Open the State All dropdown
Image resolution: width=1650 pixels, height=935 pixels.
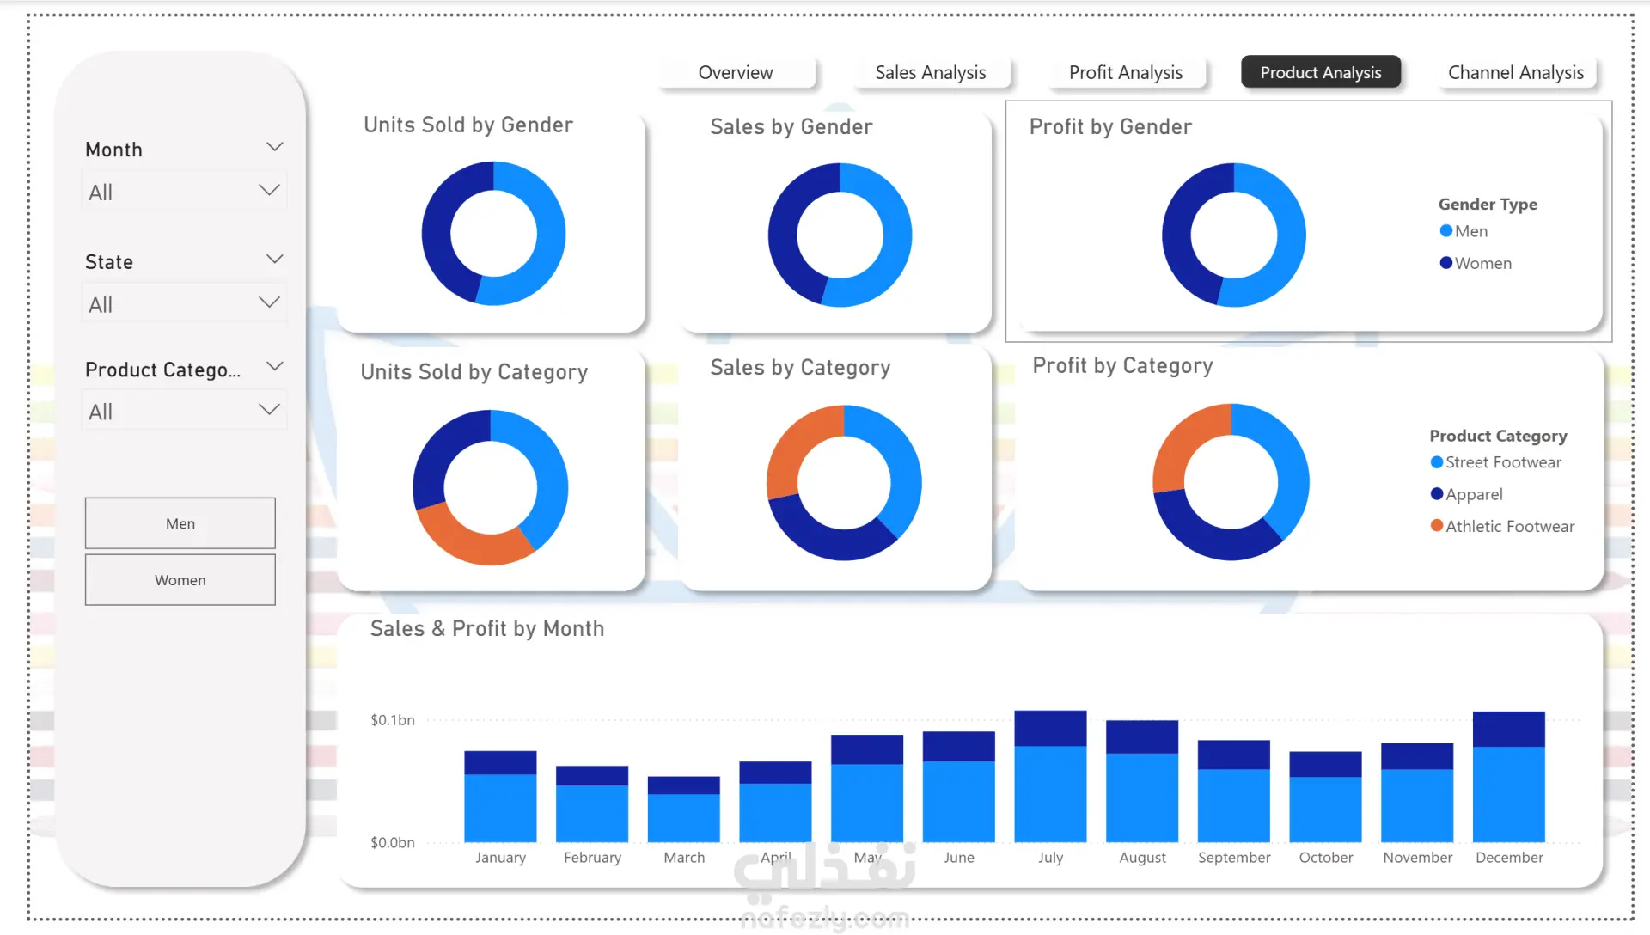tap(184, 304)
